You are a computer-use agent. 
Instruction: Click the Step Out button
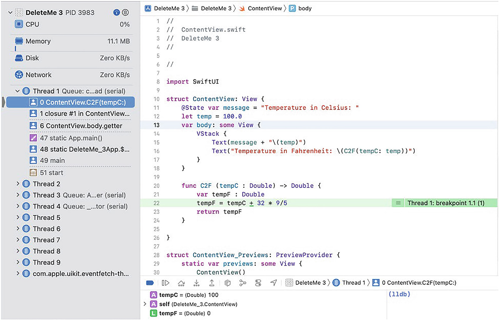pos(212,283)
